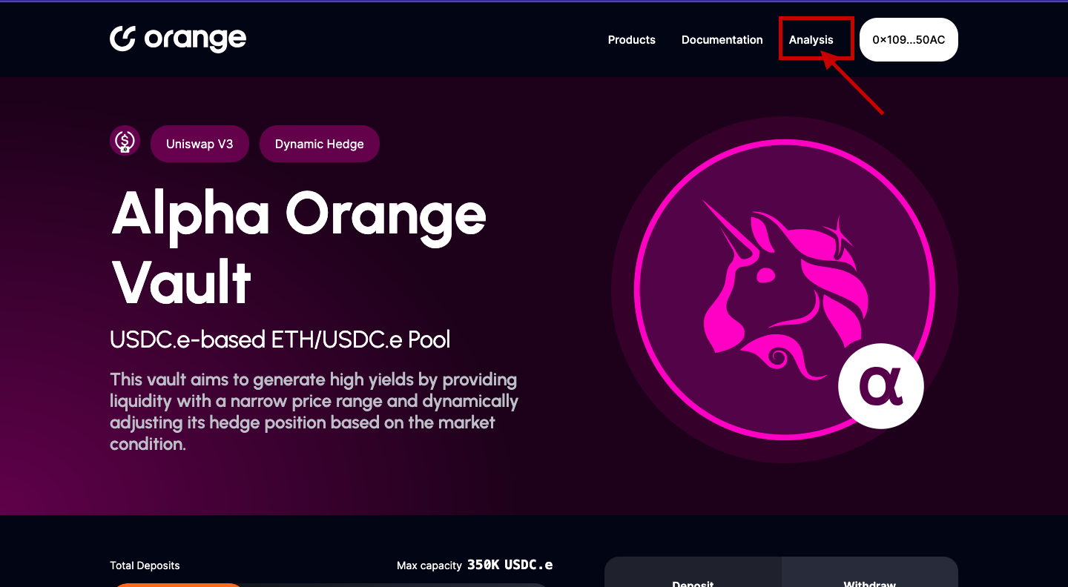This screenshot has height=587, width=1068.
Task: Click the 'Max capacity 350K USDC.e' text
Action: [475, 565]
